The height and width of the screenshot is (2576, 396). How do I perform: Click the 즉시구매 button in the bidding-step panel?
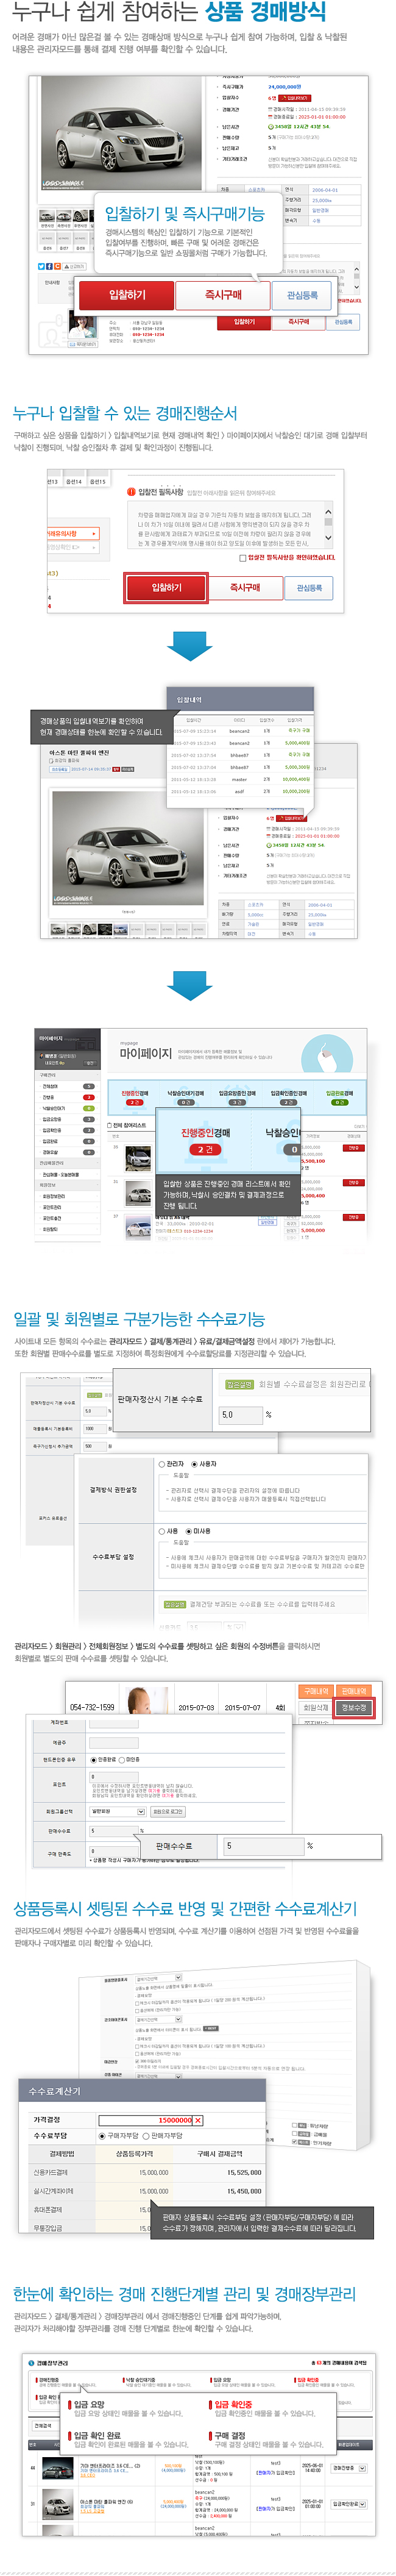click(245, 588)
